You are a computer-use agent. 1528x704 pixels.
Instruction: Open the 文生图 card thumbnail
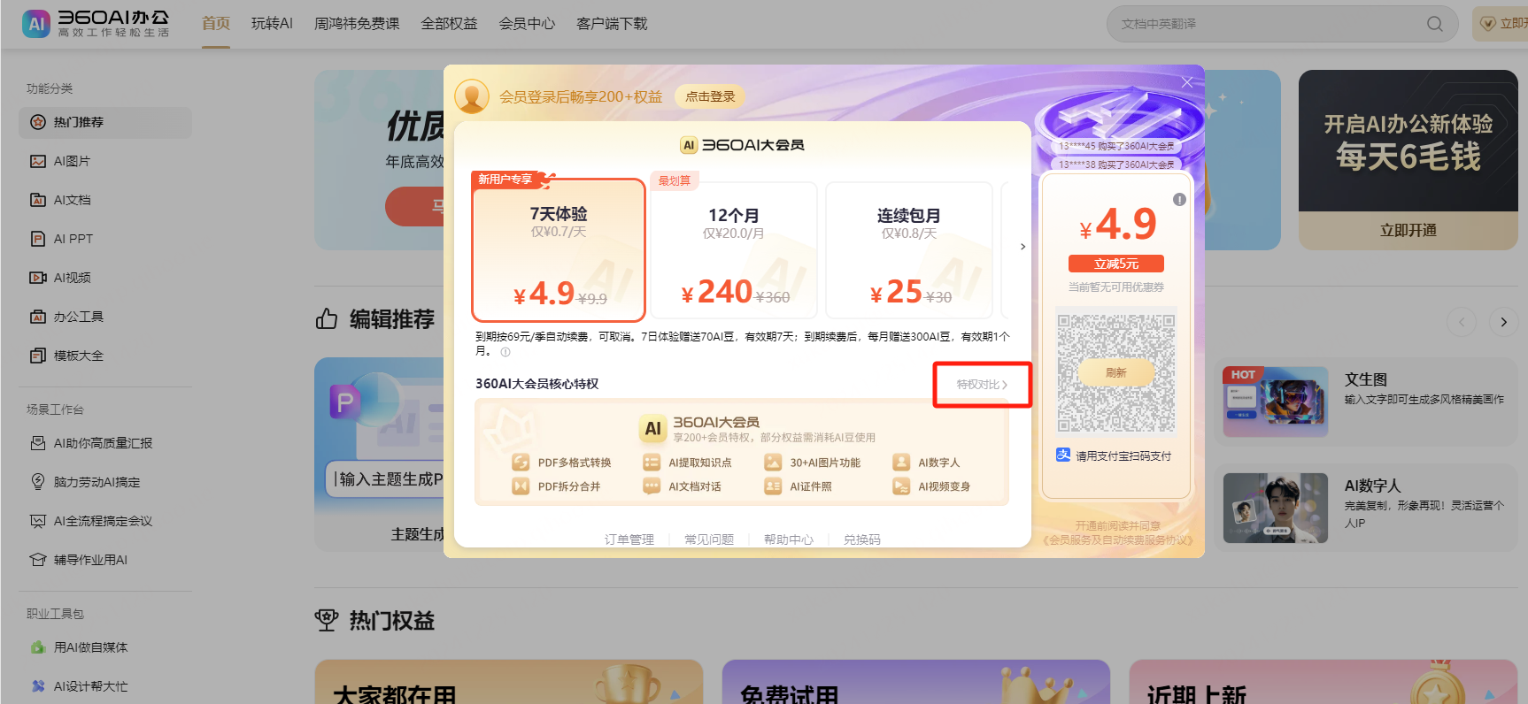pos(1276,402)
